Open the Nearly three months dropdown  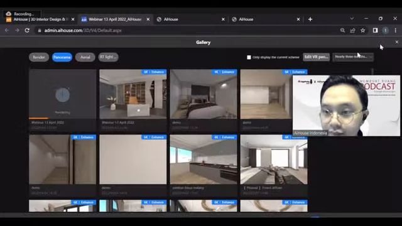click(353, 57)
